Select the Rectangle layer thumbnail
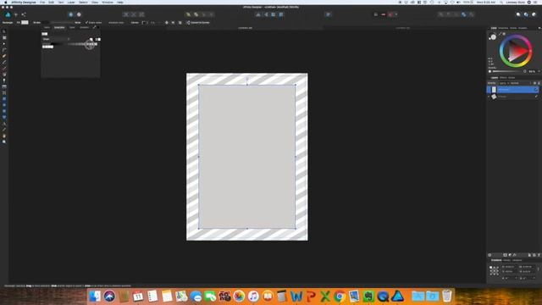Viewport: 542px width, 305px height. point(494,90)
